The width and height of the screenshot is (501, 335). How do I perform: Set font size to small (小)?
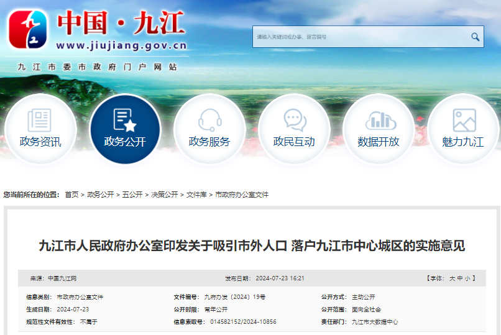tap(467, 278)
